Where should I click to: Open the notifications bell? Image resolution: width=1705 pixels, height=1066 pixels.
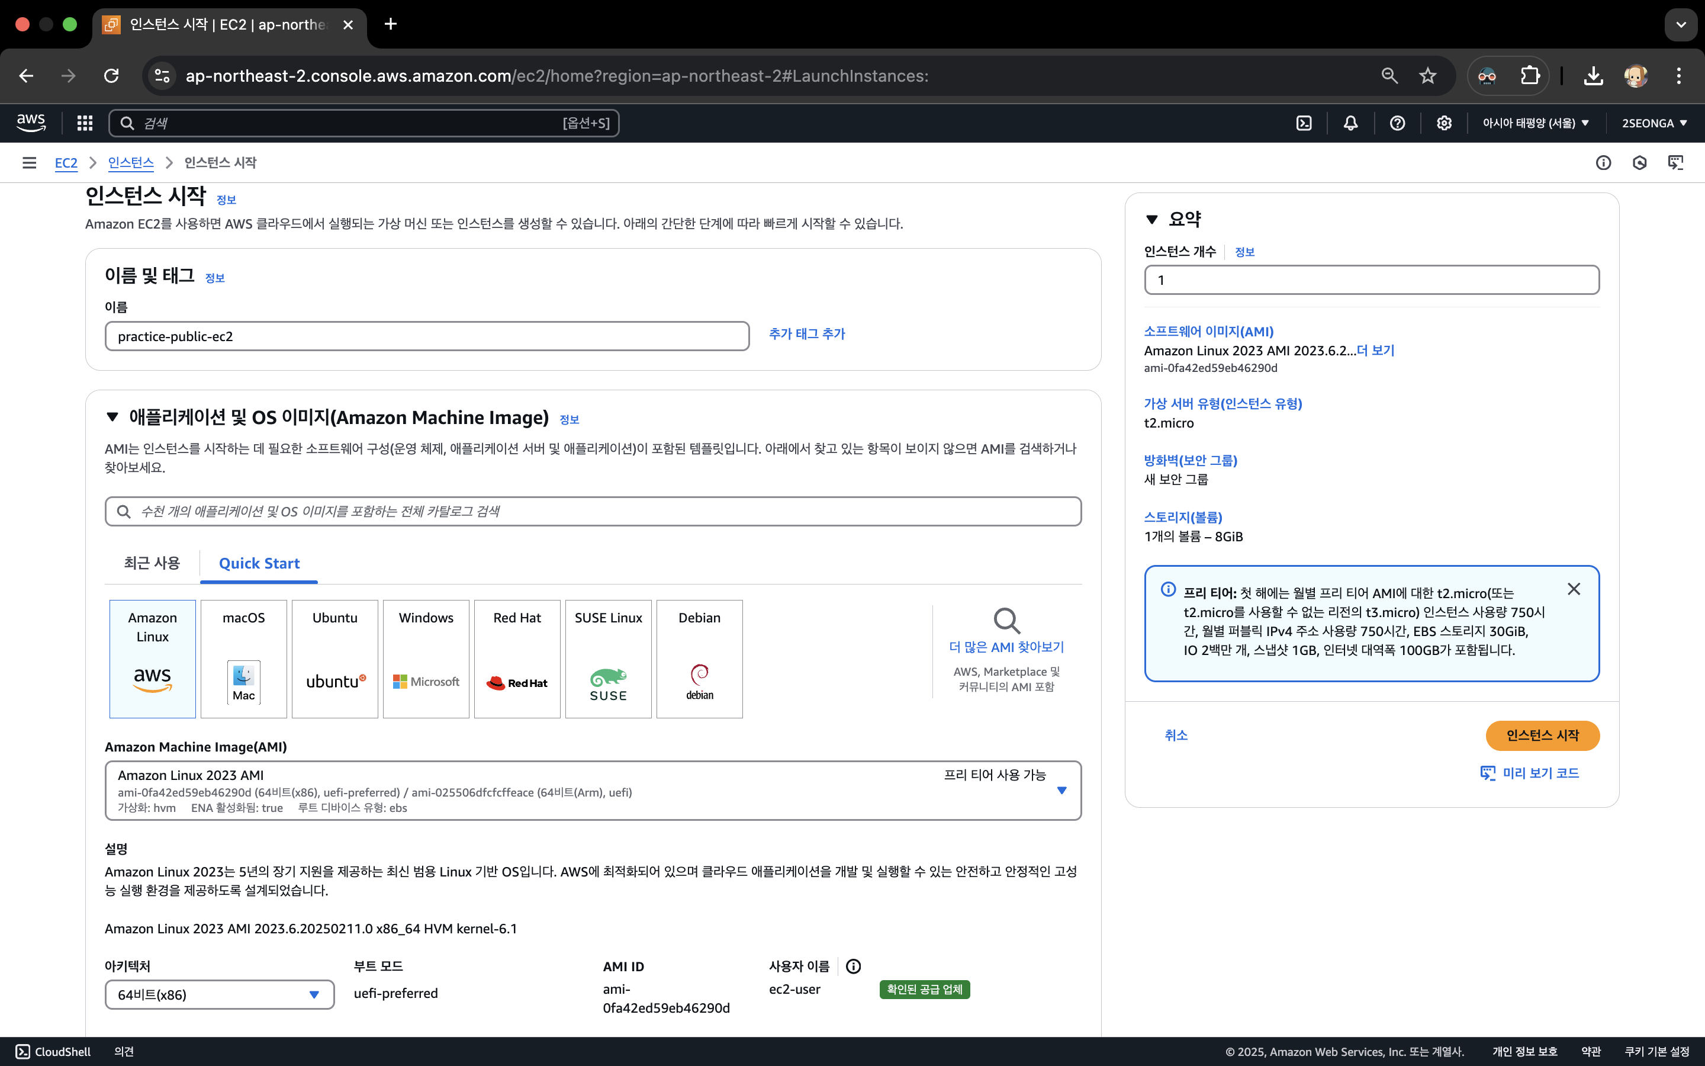click(1350, 123)
